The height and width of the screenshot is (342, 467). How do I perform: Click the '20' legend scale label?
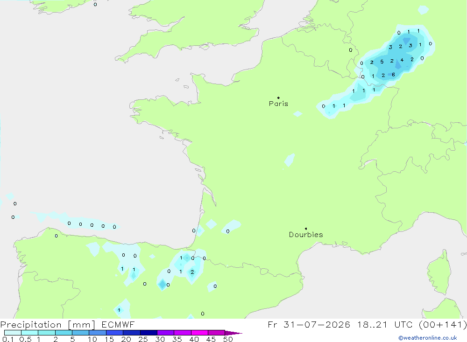126,339
